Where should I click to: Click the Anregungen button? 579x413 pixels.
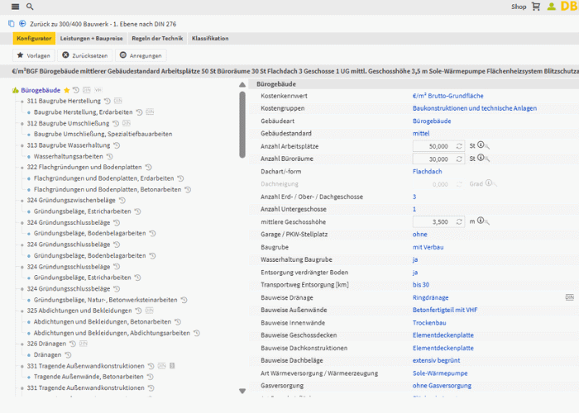tap(141, 55)
